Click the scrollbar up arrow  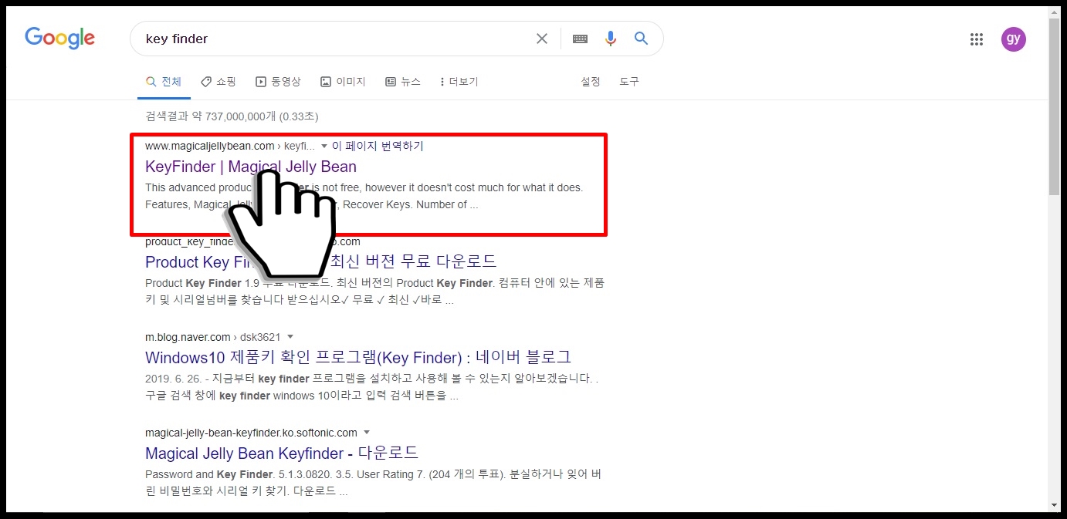pos(1055,13)
